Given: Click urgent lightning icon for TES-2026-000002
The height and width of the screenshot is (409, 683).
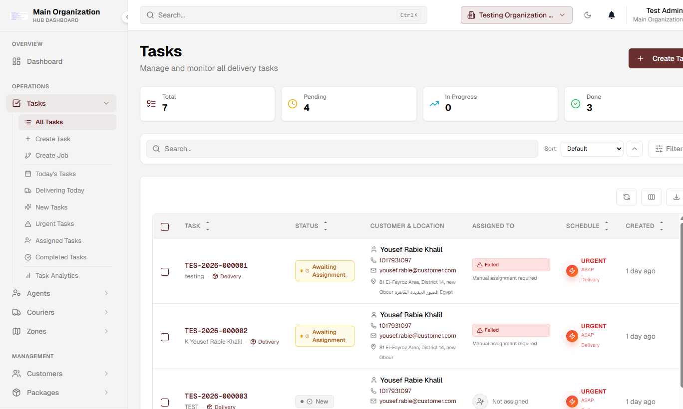Looking at the screenshot, I should pyautogui.click(x=572, y=336).
